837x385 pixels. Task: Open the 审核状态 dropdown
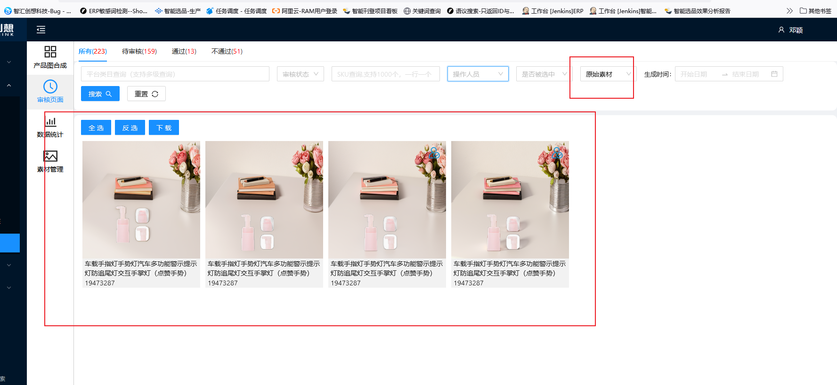pos(301,74)
